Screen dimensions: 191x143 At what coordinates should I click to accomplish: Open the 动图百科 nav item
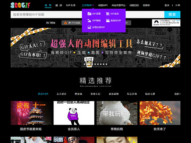click(134, 5)
